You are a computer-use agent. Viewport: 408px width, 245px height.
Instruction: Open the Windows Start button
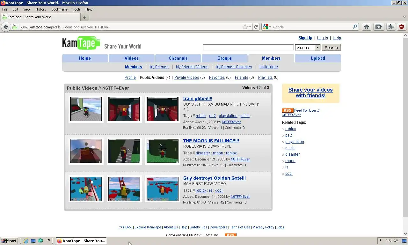(x=9, y=241)
